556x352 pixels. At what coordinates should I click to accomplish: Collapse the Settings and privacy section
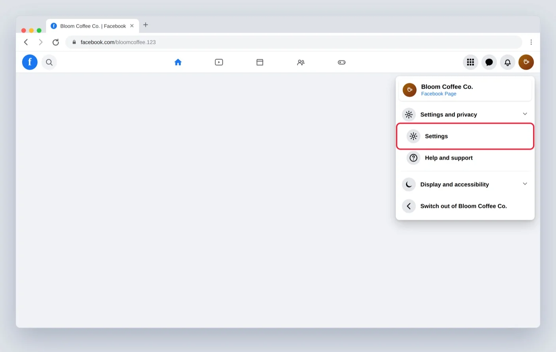point(465,114)
